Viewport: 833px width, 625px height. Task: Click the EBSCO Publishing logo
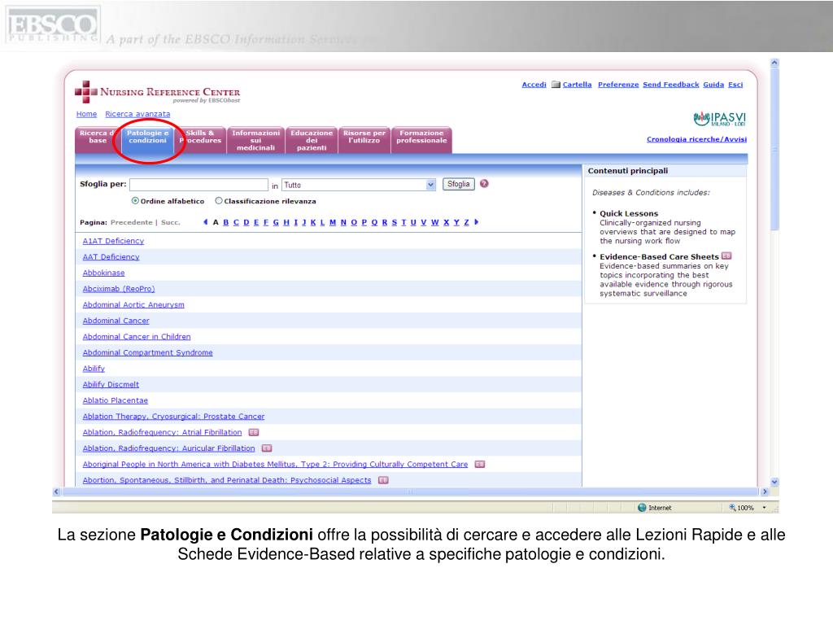(x=51, y=25)
